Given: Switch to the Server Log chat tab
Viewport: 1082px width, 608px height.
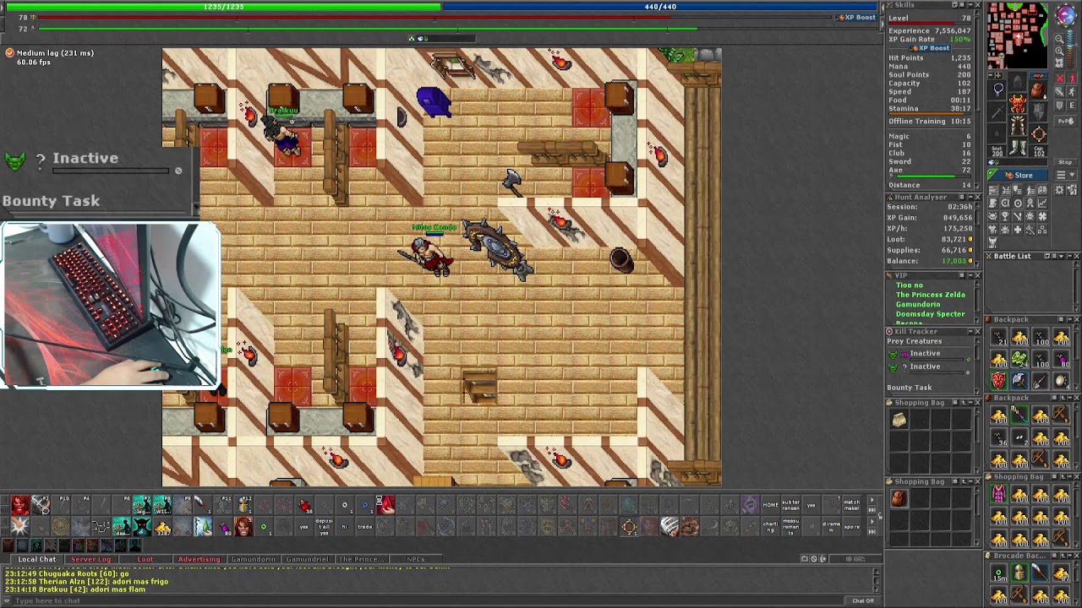Looking at the screenshot, I should click(90, 559).
